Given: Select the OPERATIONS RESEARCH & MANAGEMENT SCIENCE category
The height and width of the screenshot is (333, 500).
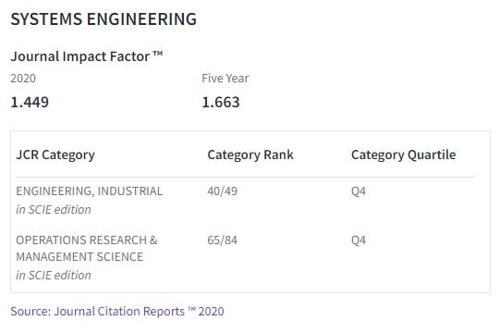Looking at the screenshot, I should tap(87, 249).
